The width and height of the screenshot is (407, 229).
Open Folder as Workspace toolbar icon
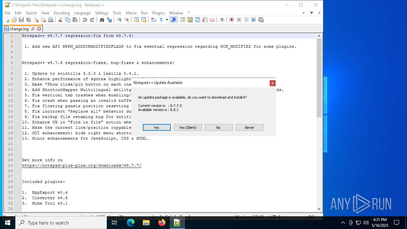click(212, 20)
